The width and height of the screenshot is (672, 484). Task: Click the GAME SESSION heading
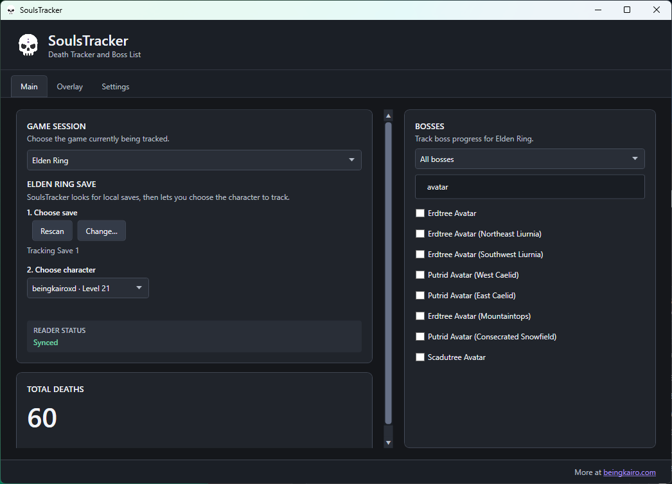(56, 127)
